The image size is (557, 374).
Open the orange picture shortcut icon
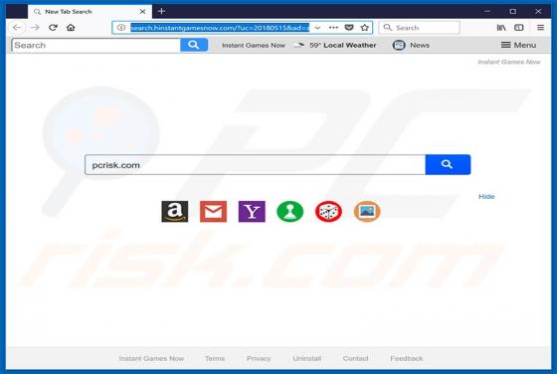(367, 211)
